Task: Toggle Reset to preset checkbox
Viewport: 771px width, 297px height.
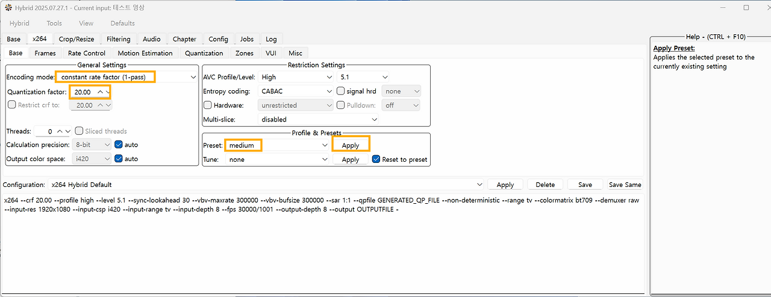Action: (376, 159)
